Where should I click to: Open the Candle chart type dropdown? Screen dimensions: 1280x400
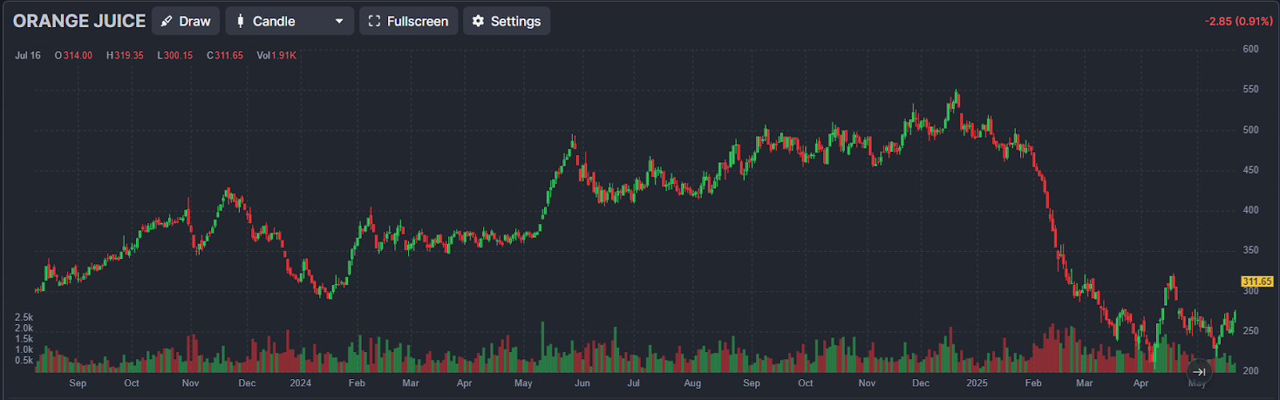(x=290, y=21)
